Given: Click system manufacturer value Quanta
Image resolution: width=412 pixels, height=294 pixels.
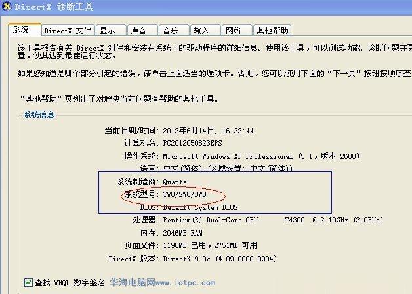Looking at the screenshot, I should click(x=175, y=182).
